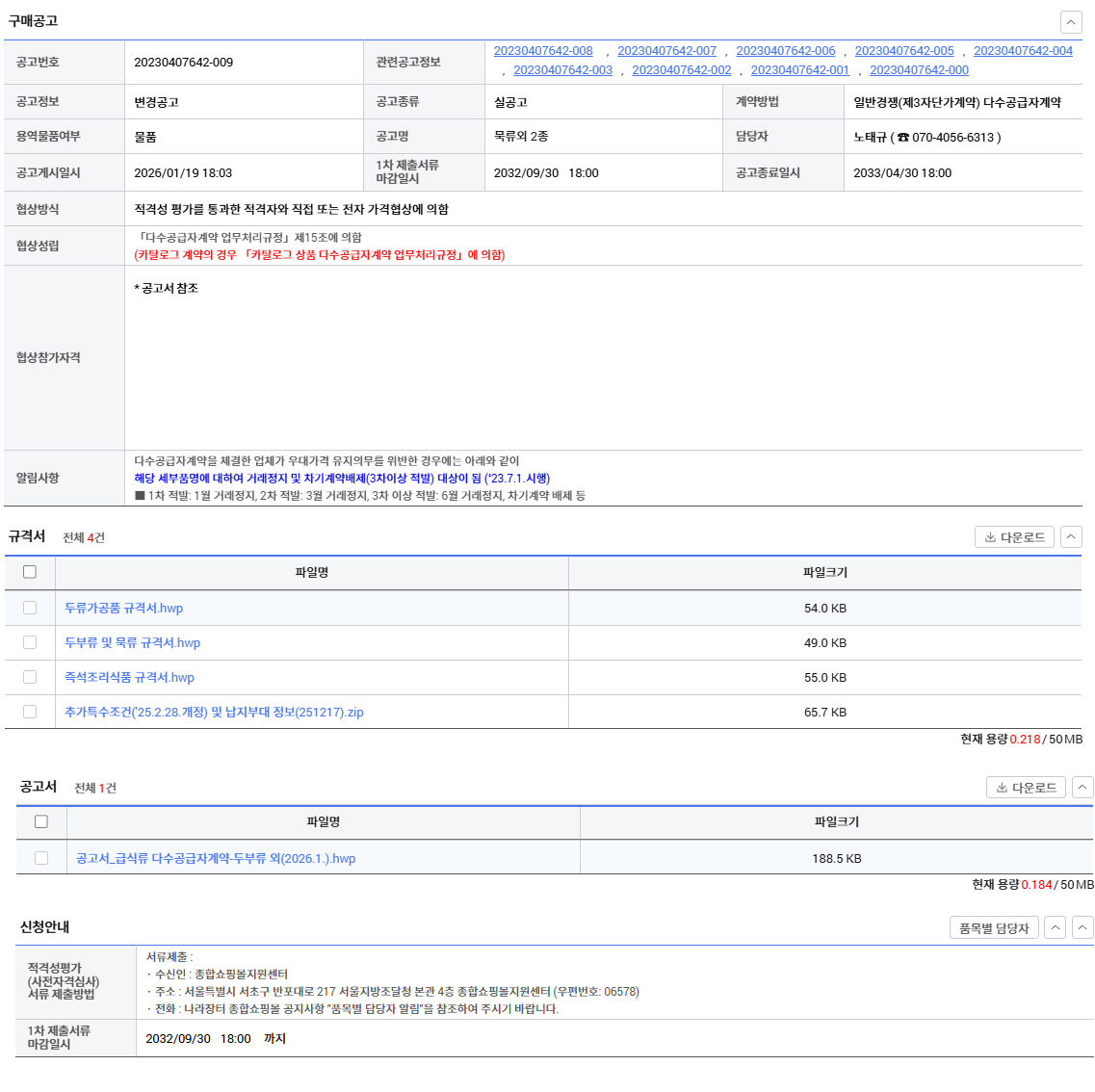The image size is (1095, 1092).
Task: Open related notice link 20230407642-008
Action: click(x=543, y=51)
